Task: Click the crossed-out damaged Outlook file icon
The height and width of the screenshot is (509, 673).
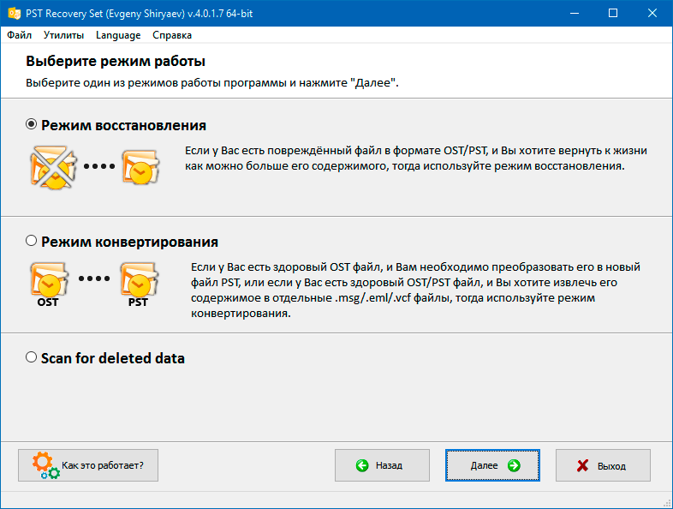Action: coord(53,168)
